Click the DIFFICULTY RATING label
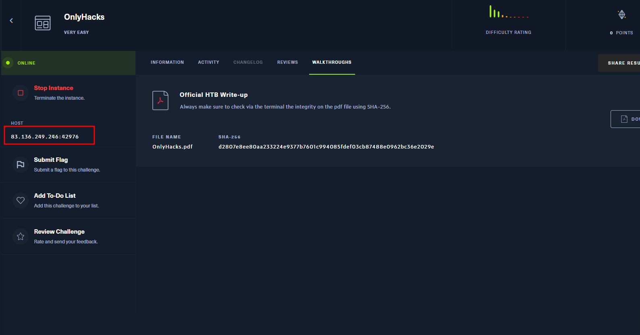Screen dimensions: 640x335 [x=509, y=32]
